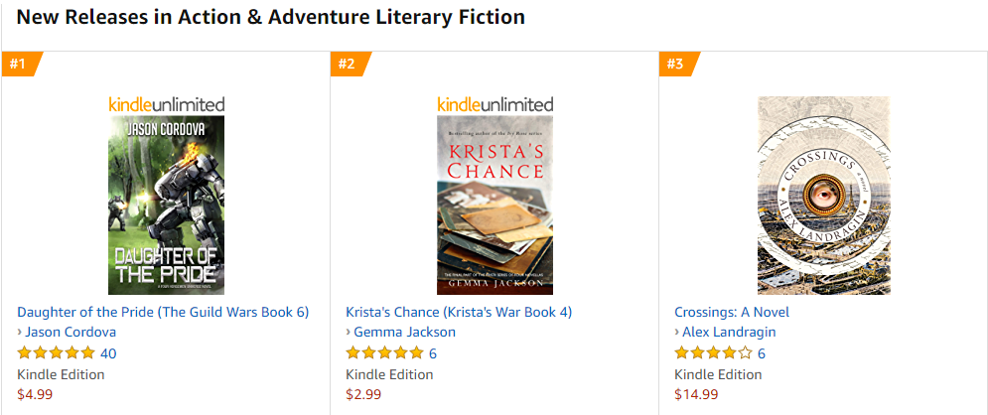
Task: Open Krista's Chance book cover image
Action: [x=494, y=205]
